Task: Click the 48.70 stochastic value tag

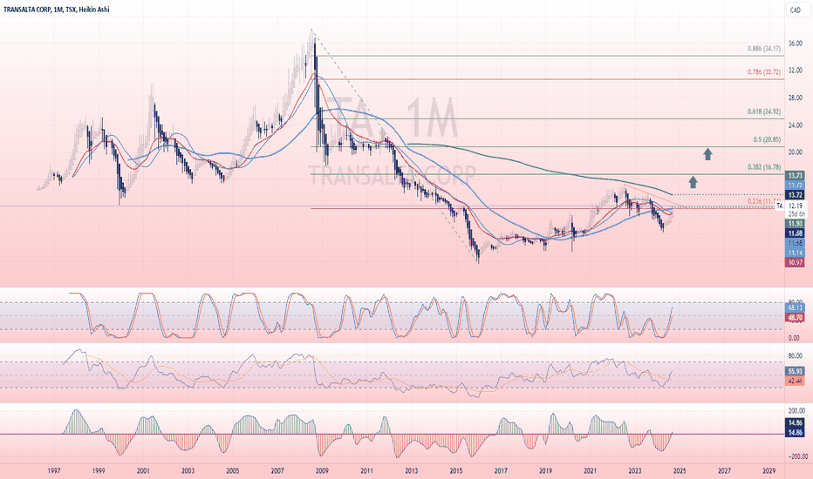Action: click(x=796, y=317)
